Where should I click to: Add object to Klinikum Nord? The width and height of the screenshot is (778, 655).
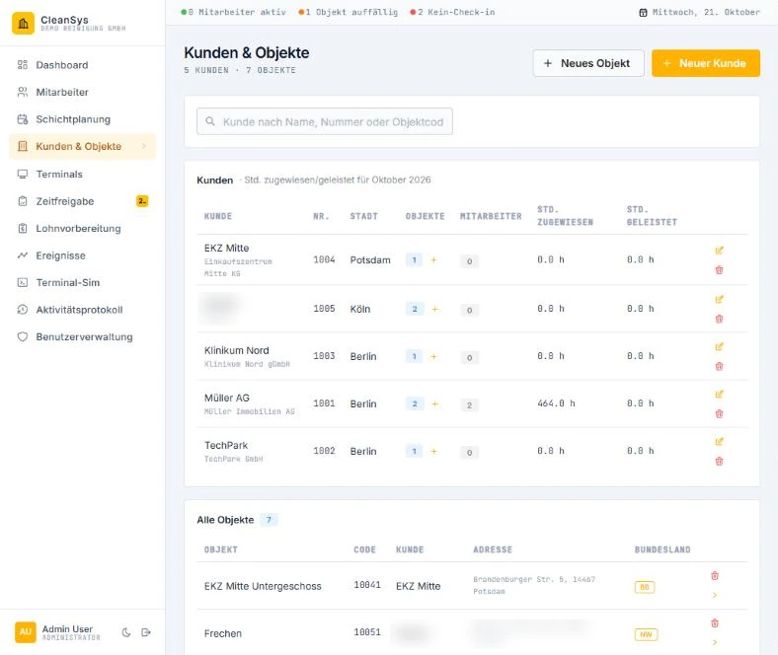[433, 356]
